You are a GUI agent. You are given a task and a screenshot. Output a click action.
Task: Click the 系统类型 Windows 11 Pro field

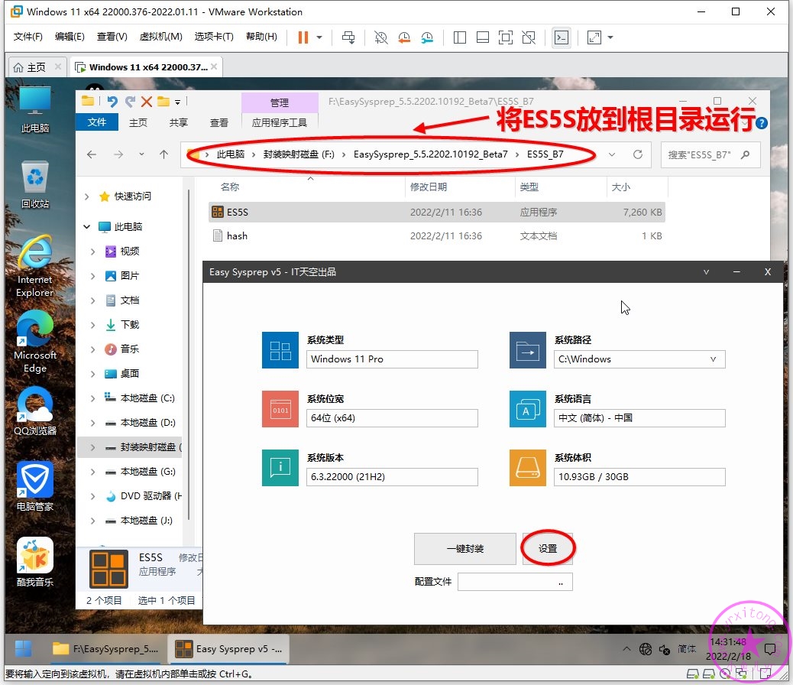click(x=392, y=359)
